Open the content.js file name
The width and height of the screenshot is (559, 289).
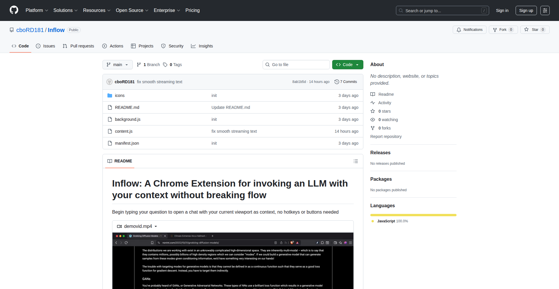(x=124, y=131)
